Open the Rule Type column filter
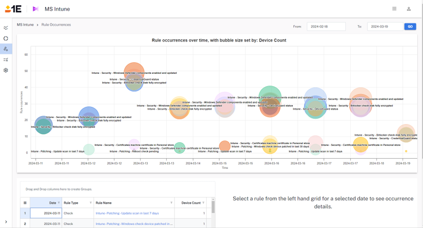Image resolution: width=423 pixels, height=228 pixels. tap(90, 203)
